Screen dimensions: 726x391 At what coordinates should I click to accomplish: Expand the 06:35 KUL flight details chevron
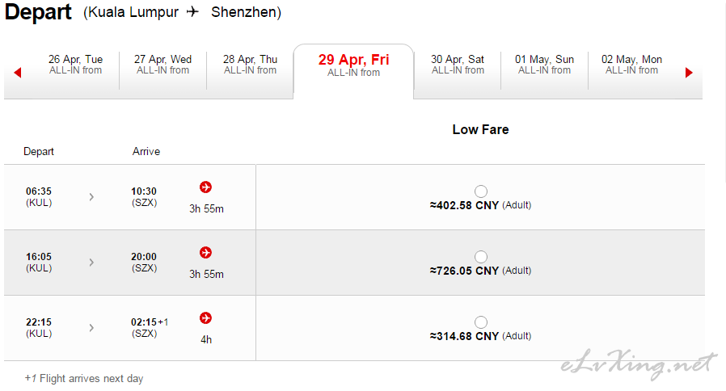click(91, 196)
